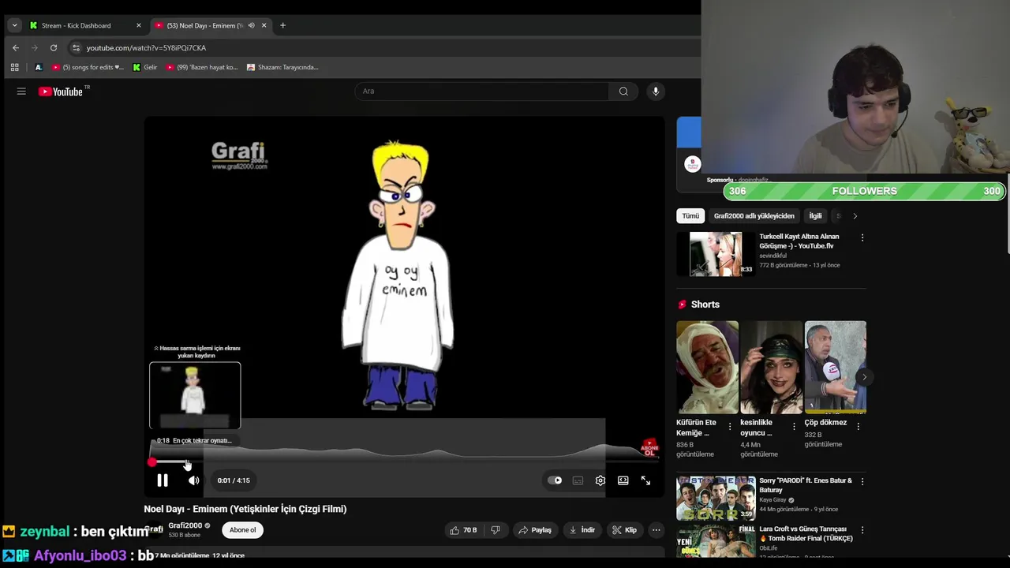
Task: Close the Stream - Kick Dashboard tab
Action: tap(138, 25)
